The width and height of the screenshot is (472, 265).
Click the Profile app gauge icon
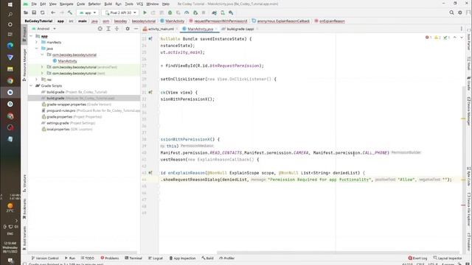coord(187,13)
